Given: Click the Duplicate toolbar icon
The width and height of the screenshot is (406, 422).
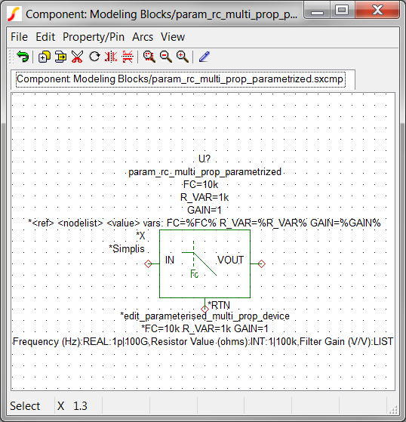Looking at the screenshot, I should pyautogui.click(x=44, y=57).
